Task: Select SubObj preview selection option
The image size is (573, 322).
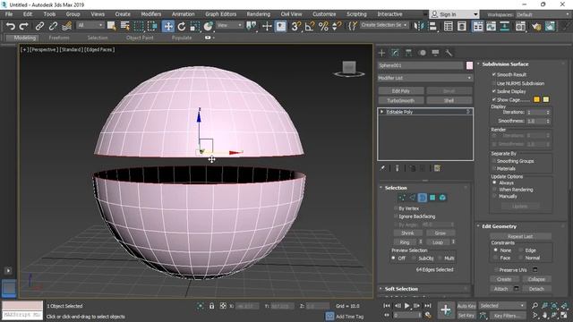Action: point(414,258)
